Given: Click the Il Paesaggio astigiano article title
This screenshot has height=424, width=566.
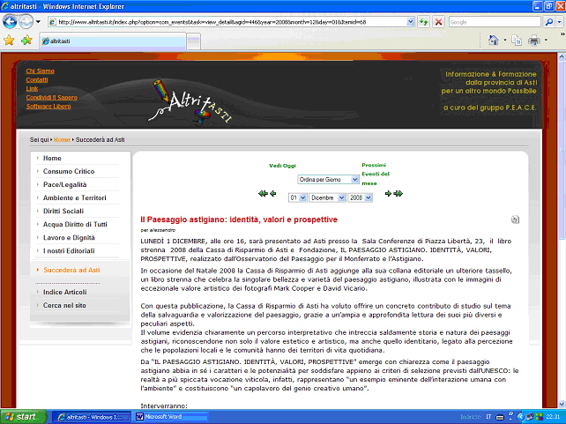Looking at the screenshot, I should [239, 219].
